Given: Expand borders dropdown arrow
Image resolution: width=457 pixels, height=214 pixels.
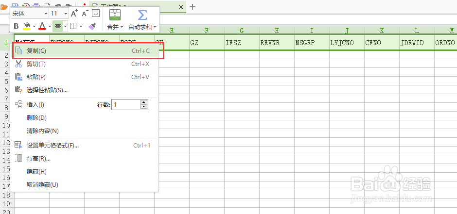Looking at the screenshot, I should pos(81,27).
